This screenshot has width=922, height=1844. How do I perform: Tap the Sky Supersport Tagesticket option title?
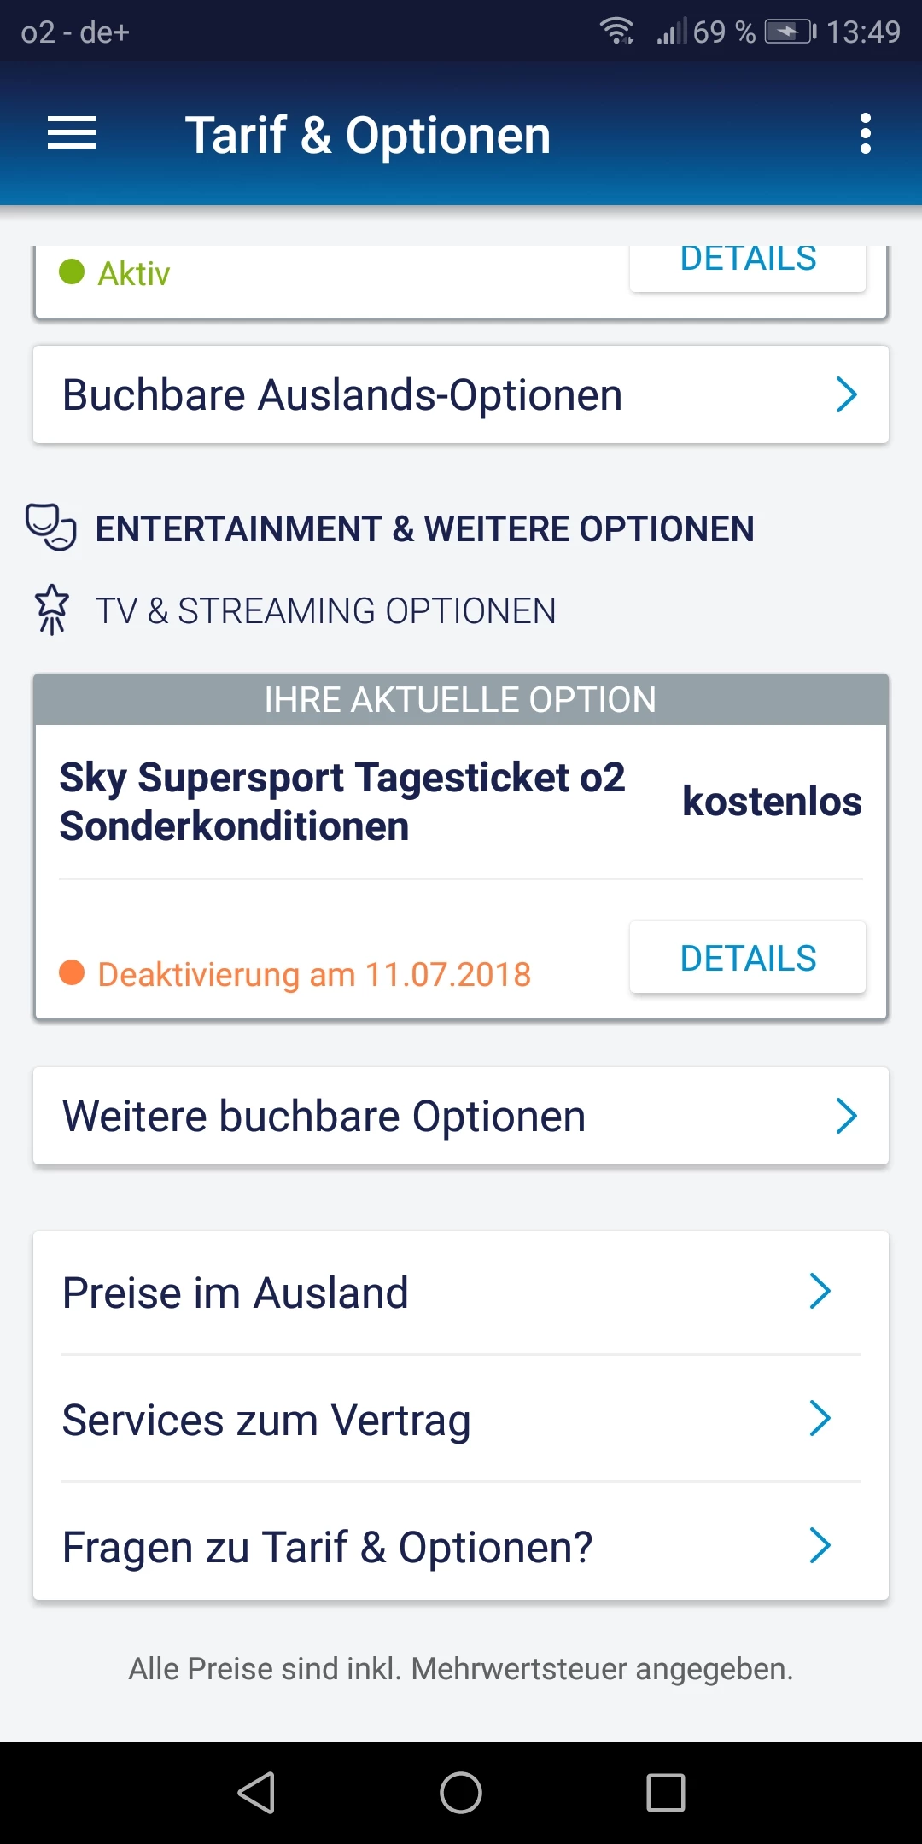click(341, 801)
